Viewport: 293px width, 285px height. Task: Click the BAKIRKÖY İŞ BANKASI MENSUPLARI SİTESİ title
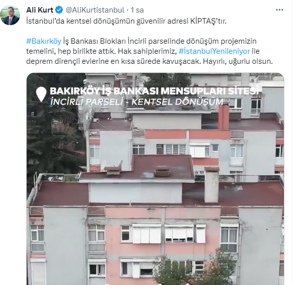coord(154,91)
